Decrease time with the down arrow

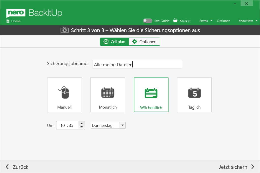pos(82,127)
